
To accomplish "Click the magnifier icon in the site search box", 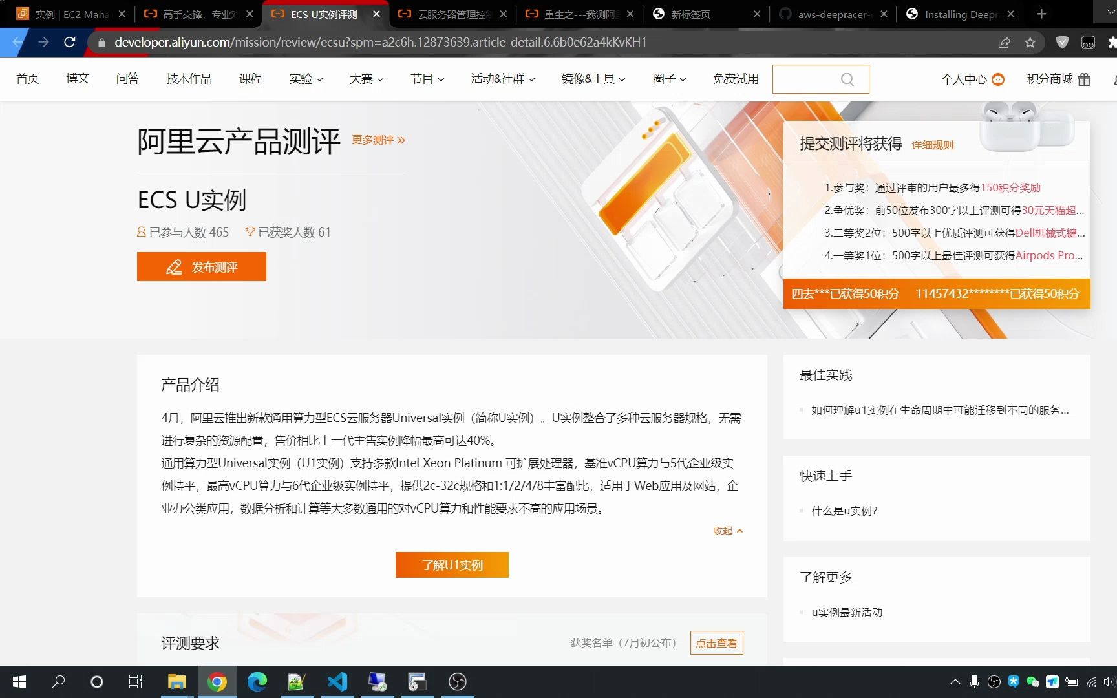I will (847, 79).
